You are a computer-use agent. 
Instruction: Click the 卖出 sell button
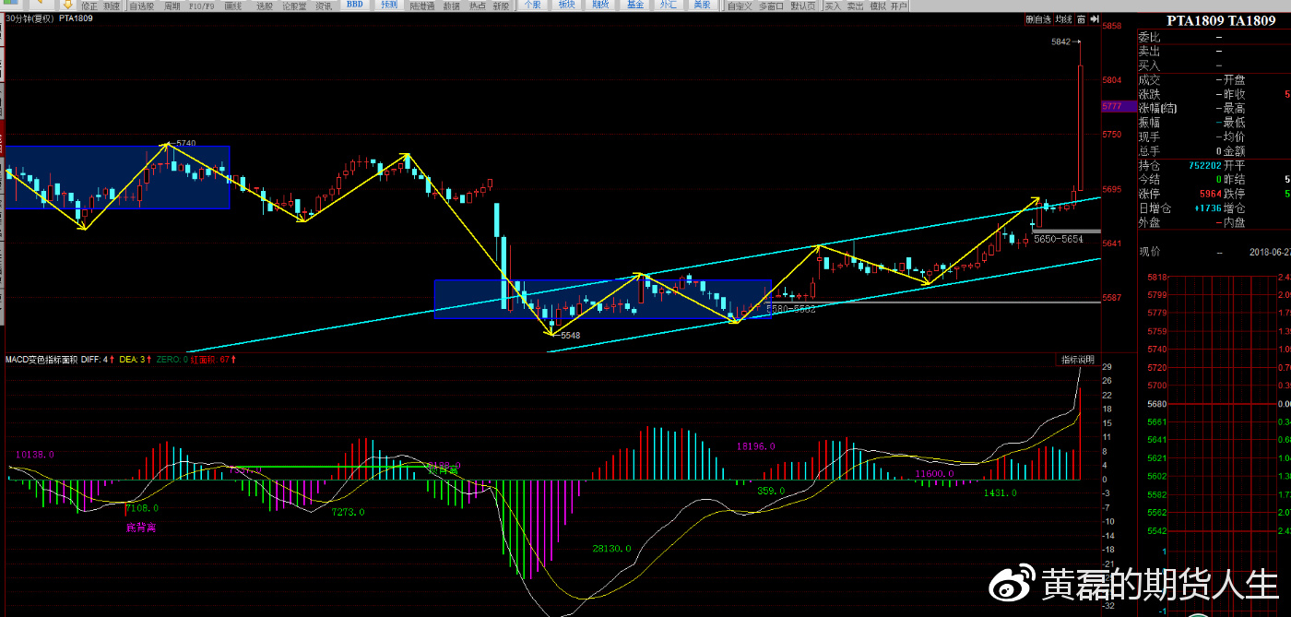point(855,6)
